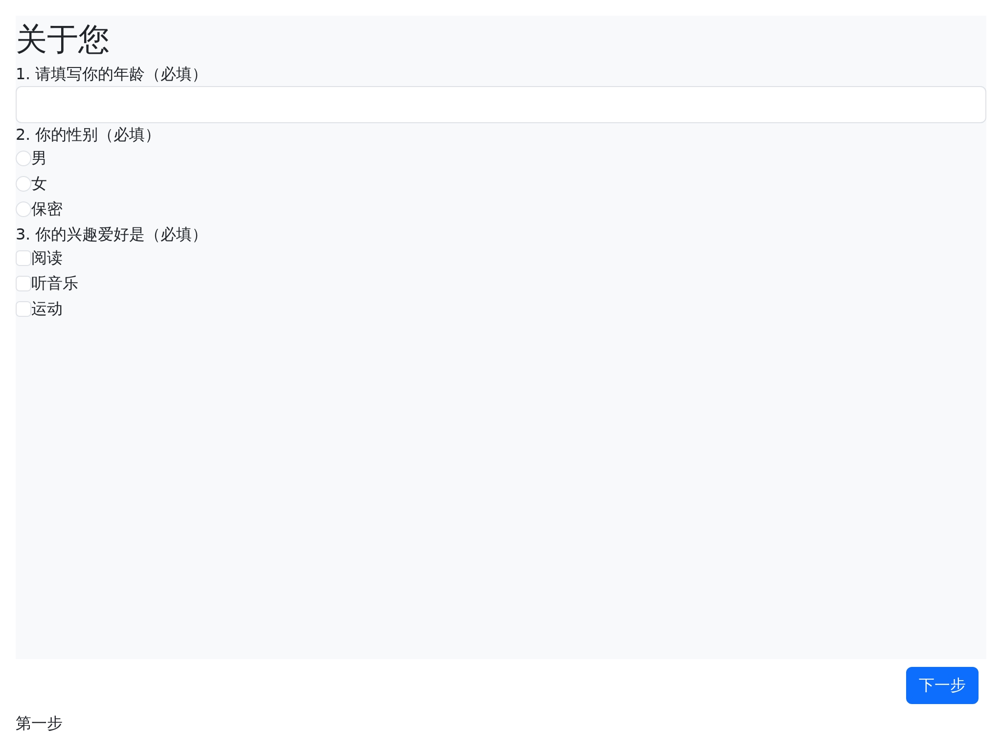Click the 听音乐 label text
This screenshot has height=751, width=1002.
tap(55, 284)
